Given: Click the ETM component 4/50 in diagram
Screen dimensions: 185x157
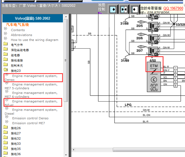Looking at the screenshot, I should (154, 77).
